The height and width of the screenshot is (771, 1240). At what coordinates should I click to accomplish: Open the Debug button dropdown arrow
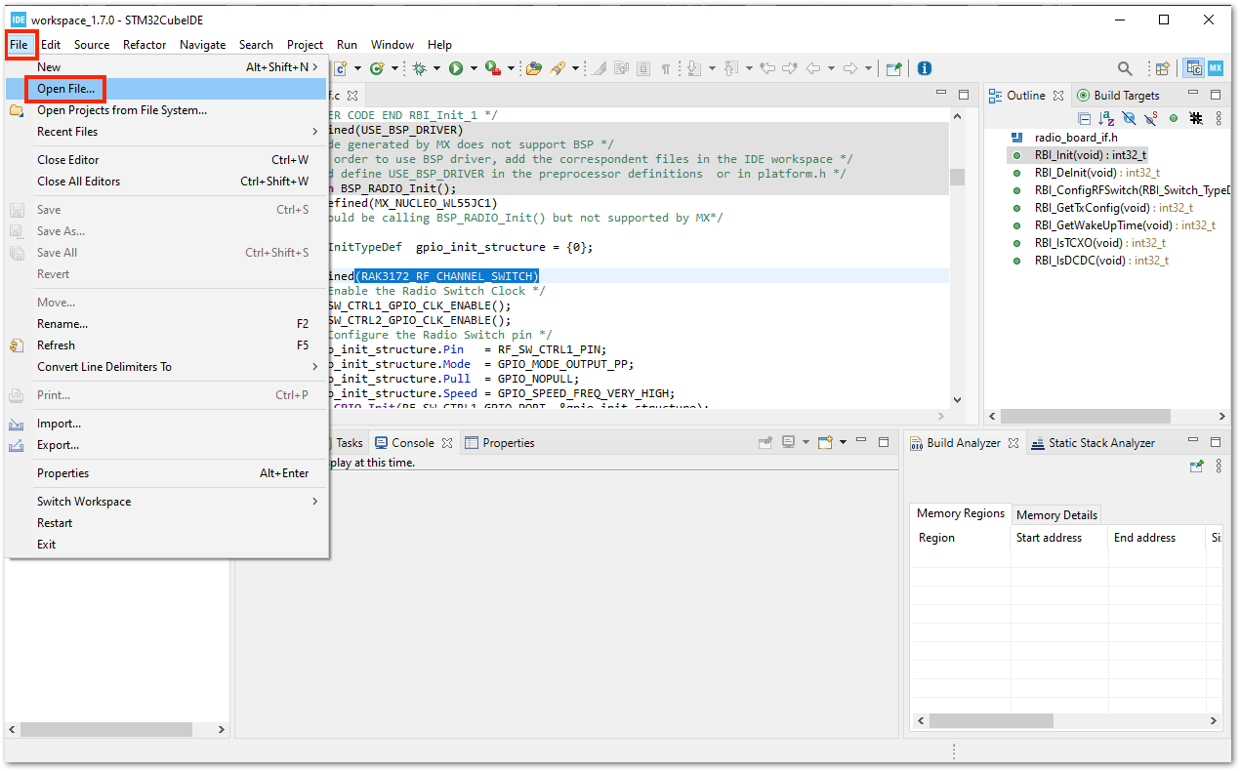[434, 68]
